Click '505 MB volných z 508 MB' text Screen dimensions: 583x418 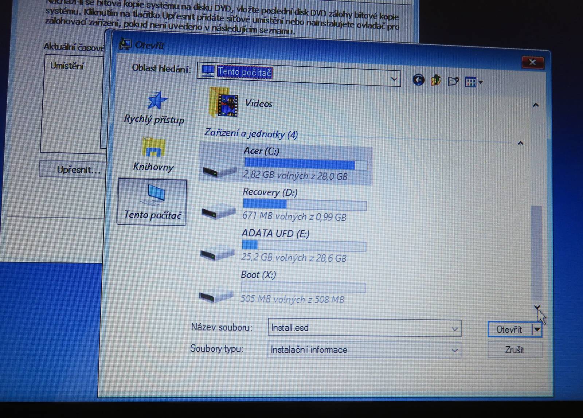(292, 299)
